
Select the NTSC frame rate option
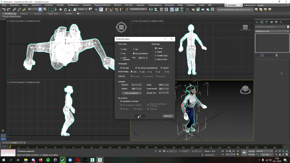pyautogui.click(x=121, y=49)
